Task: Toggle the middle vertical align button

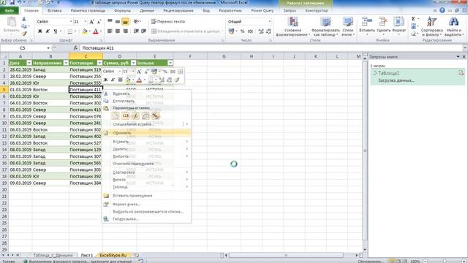Action: pos(118,21)
